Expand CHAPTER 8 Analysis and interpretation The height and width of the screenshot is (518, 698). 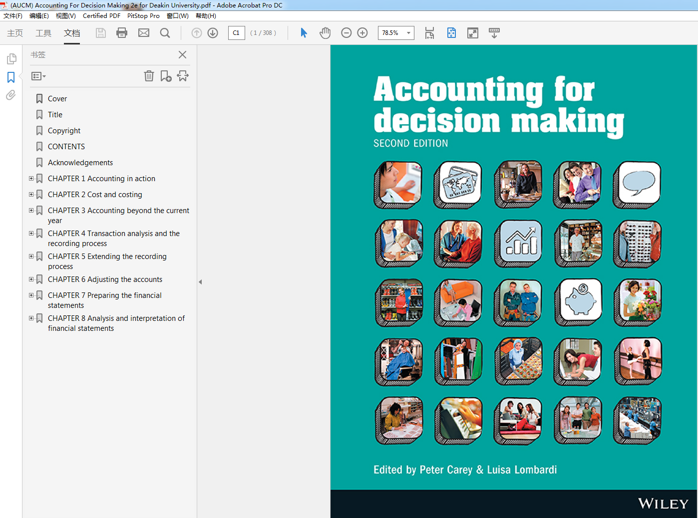(31, 318)
